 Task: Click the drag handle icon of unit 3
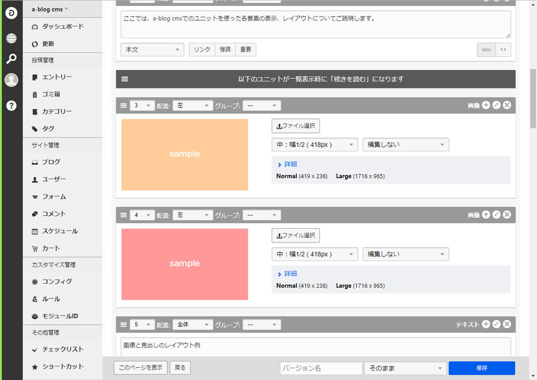click(x=123, y=106)
